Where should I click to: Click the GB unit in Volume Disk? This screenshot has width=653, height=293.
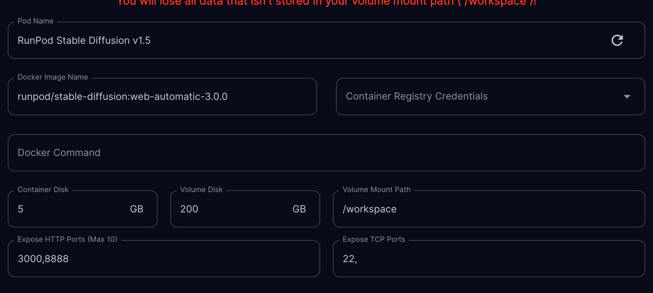(299, 209)
